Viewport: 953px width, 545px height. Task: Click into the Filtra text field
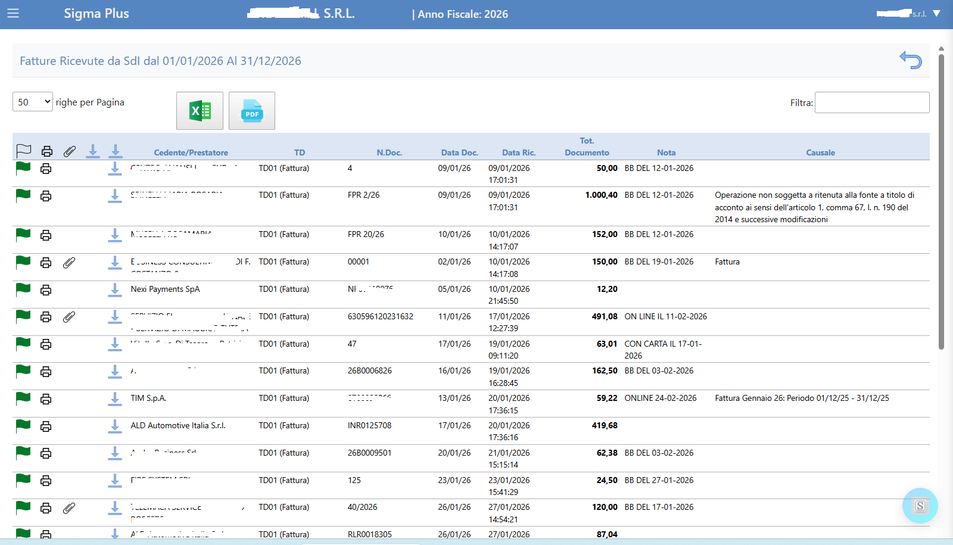coord(871,102)
